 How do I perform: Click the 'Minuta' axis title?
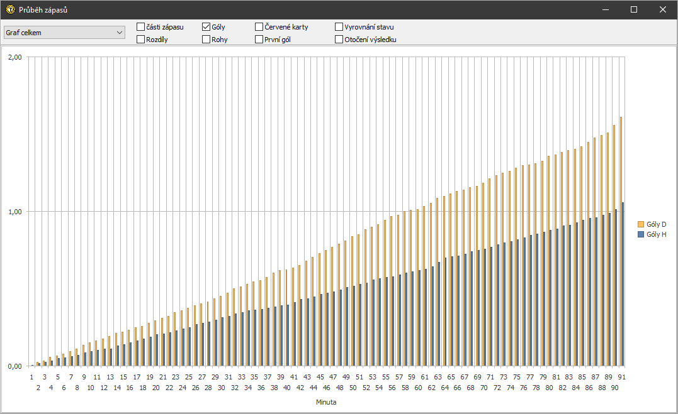pyautogui.click(x=326, y=402)
